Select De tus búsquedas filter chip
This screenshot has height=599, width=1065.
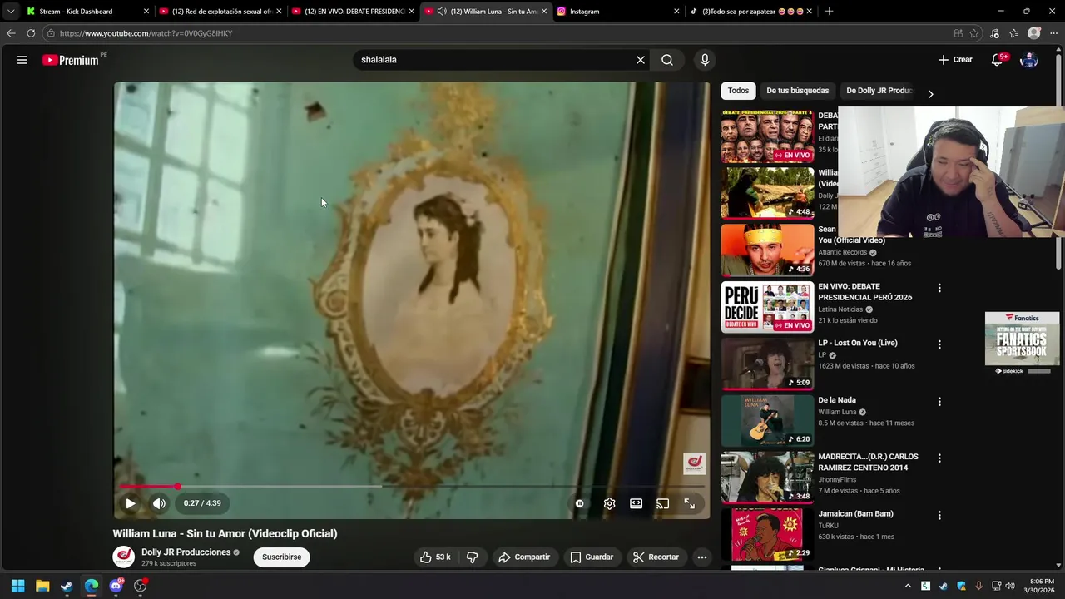(x=798, y=91)
